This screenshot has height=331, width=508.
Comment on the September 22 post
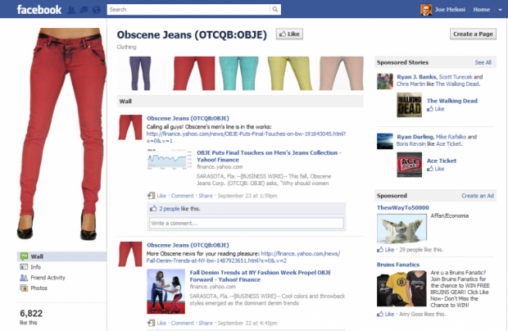tap(183, 323)
